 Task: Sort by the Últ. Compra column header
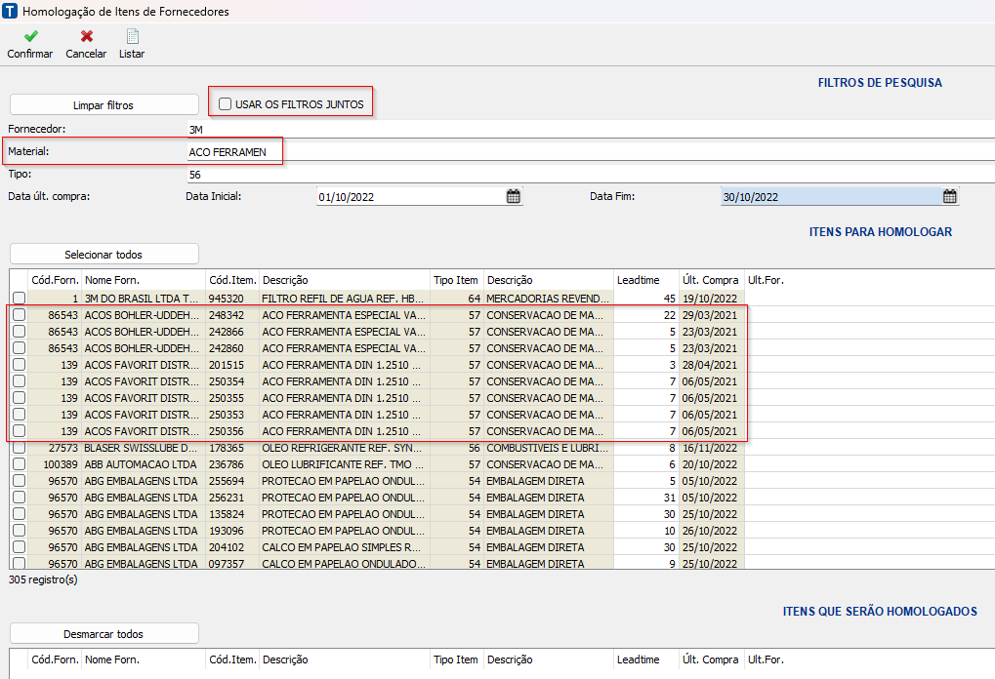pos(710,280)
